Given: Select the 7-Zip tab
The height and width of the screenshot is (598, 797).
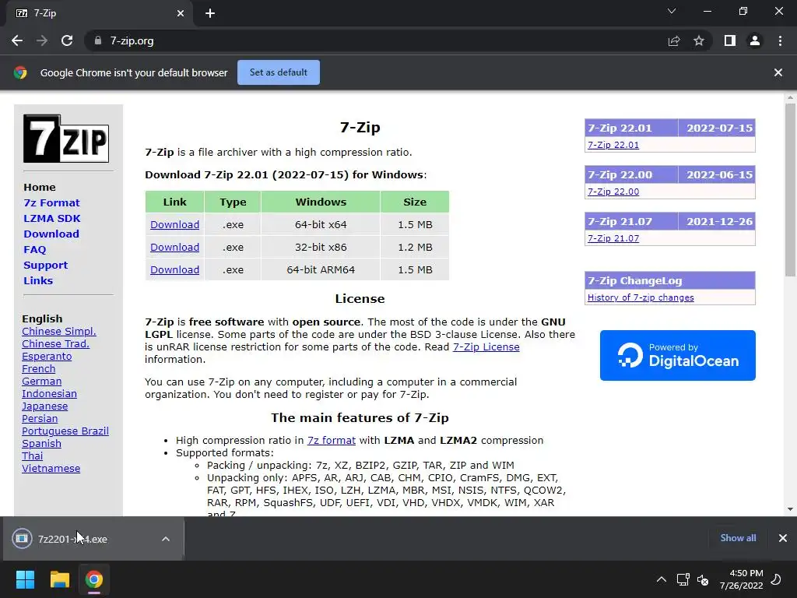Looking at the screenshot, I should coord(100,13).
